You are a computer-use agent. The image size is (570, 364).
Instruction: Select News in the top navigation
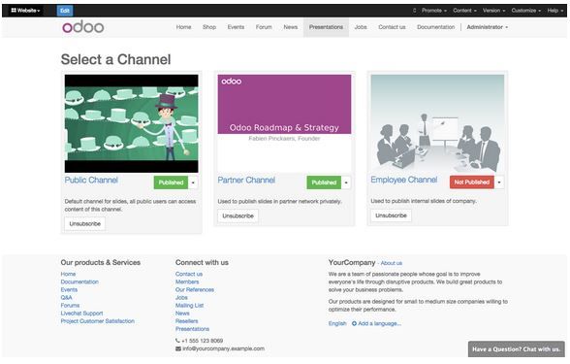click(291, 27)
